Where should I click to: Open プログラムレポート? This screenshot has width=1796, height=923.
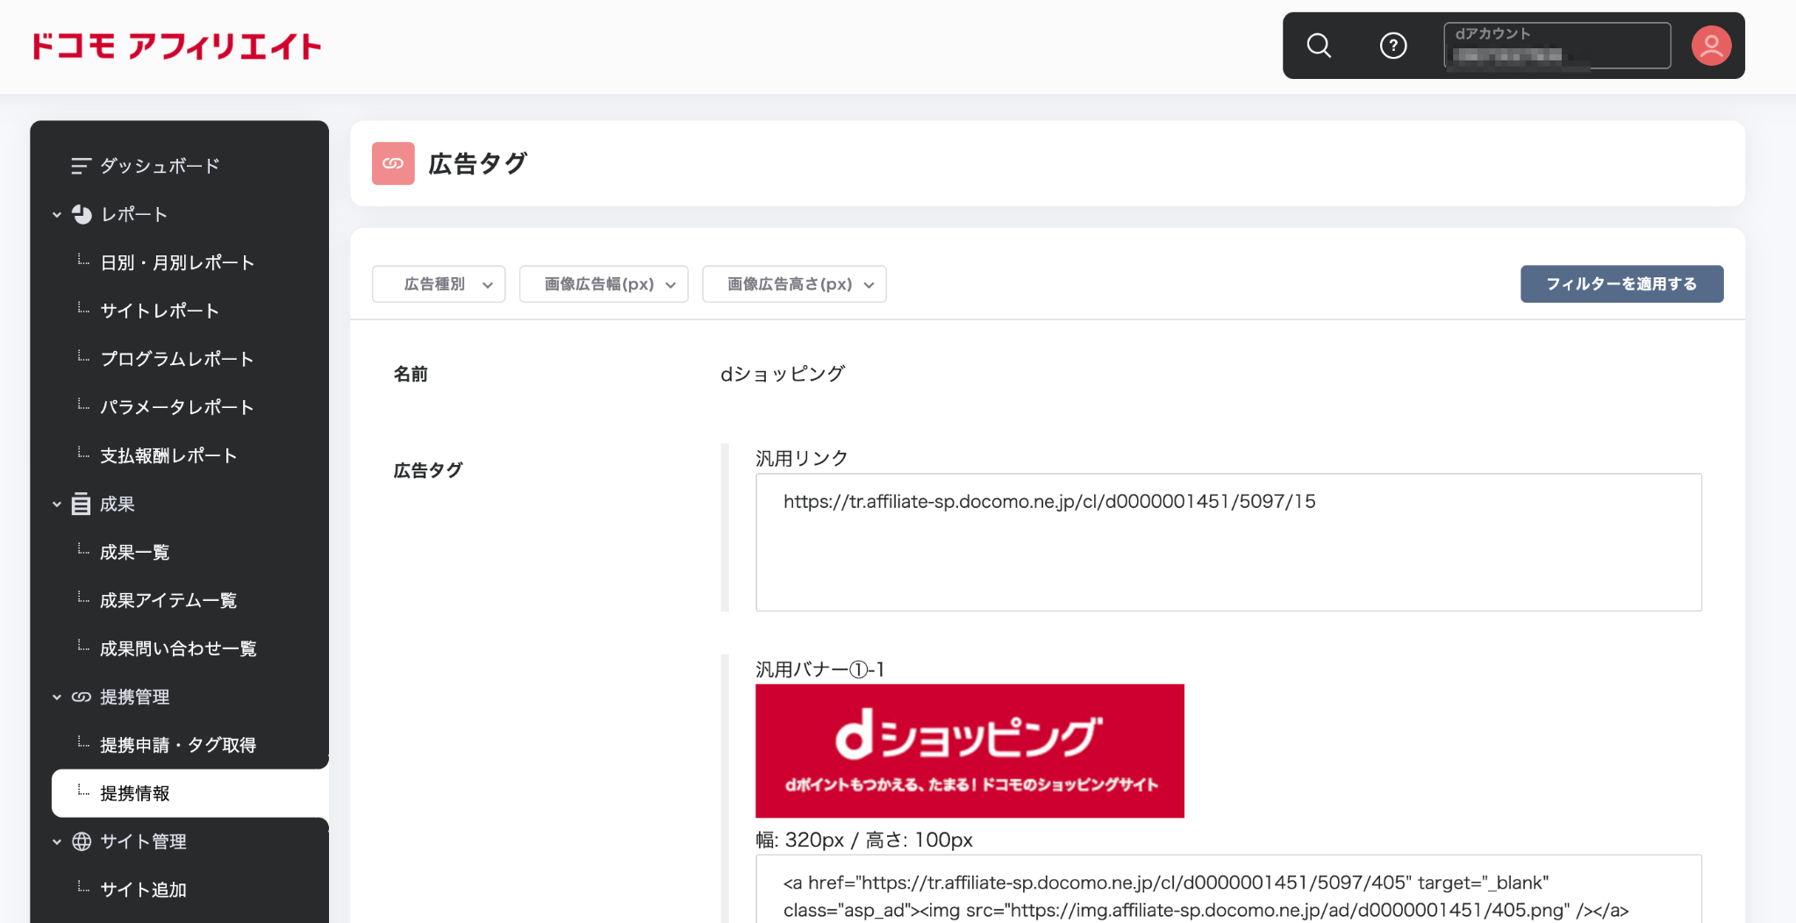click(177, 359)
